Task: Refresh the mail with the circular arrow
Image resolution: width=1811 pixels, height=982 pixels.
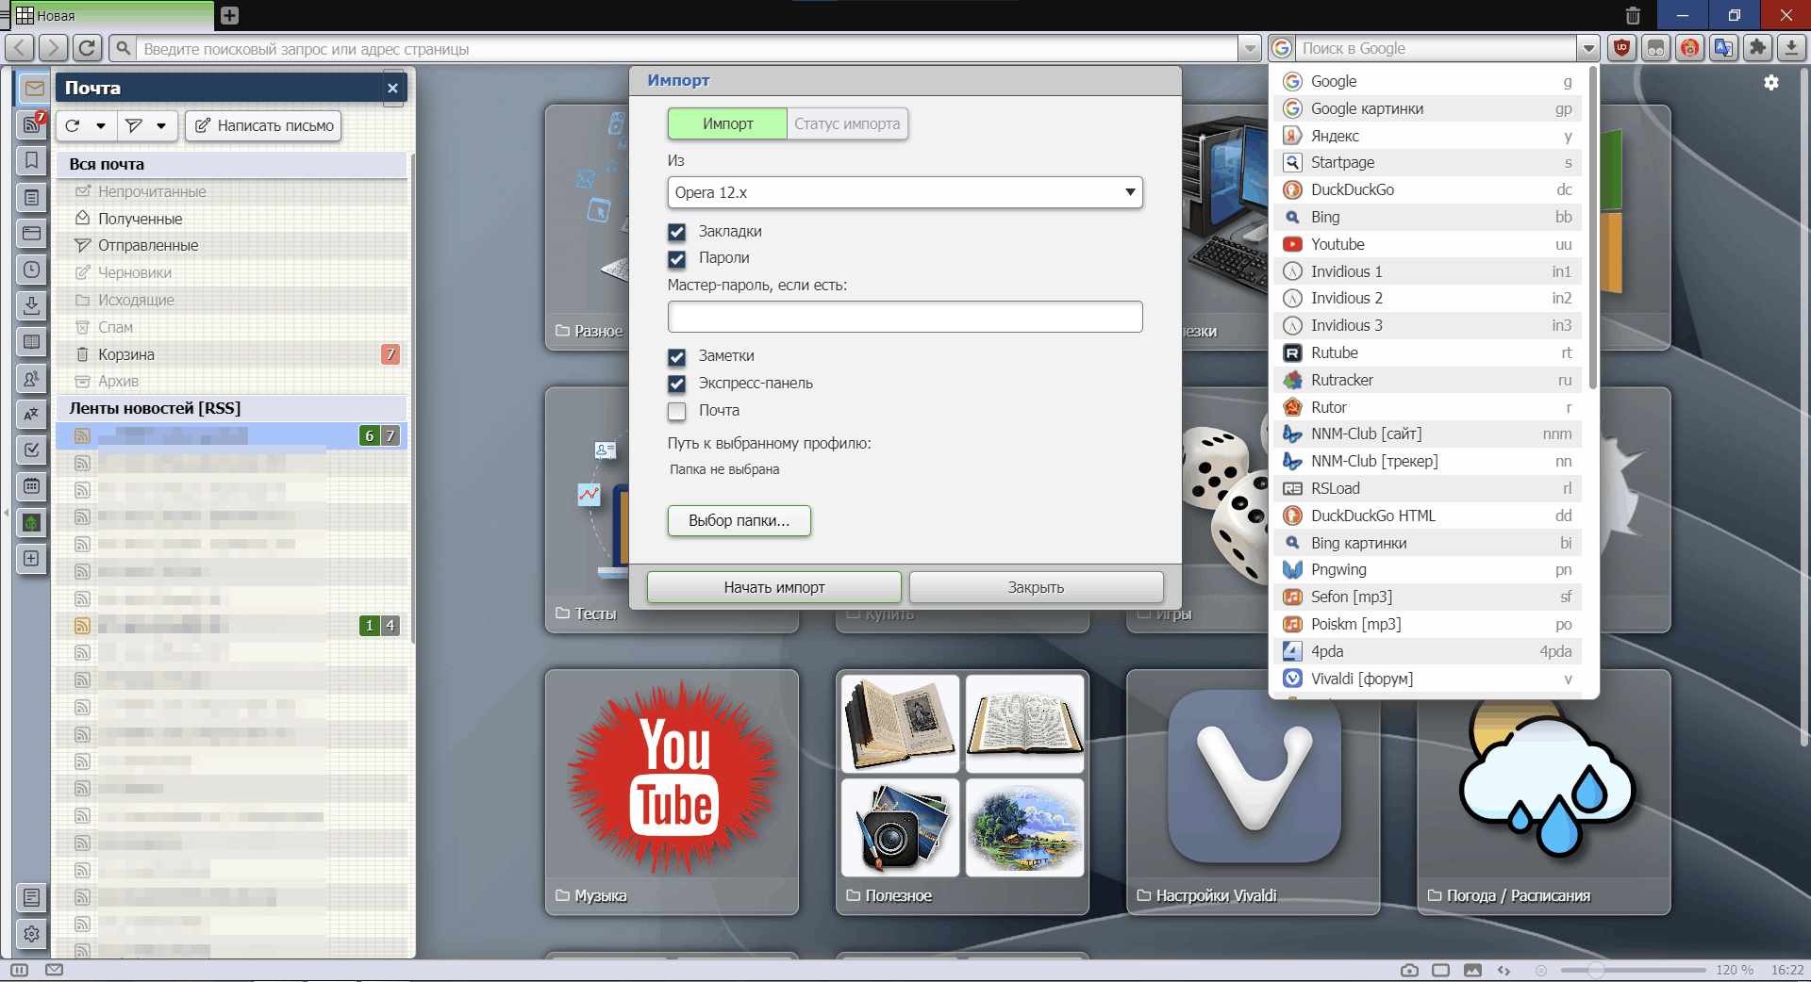Action: pyautogui.click(x=73, y=125)
